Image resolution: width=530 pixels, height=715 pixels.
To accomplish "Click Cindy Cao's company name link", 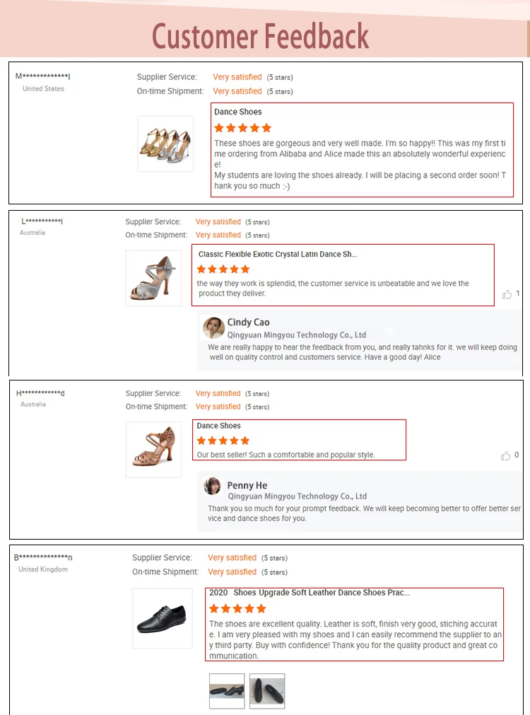I will tap(296, 335).
